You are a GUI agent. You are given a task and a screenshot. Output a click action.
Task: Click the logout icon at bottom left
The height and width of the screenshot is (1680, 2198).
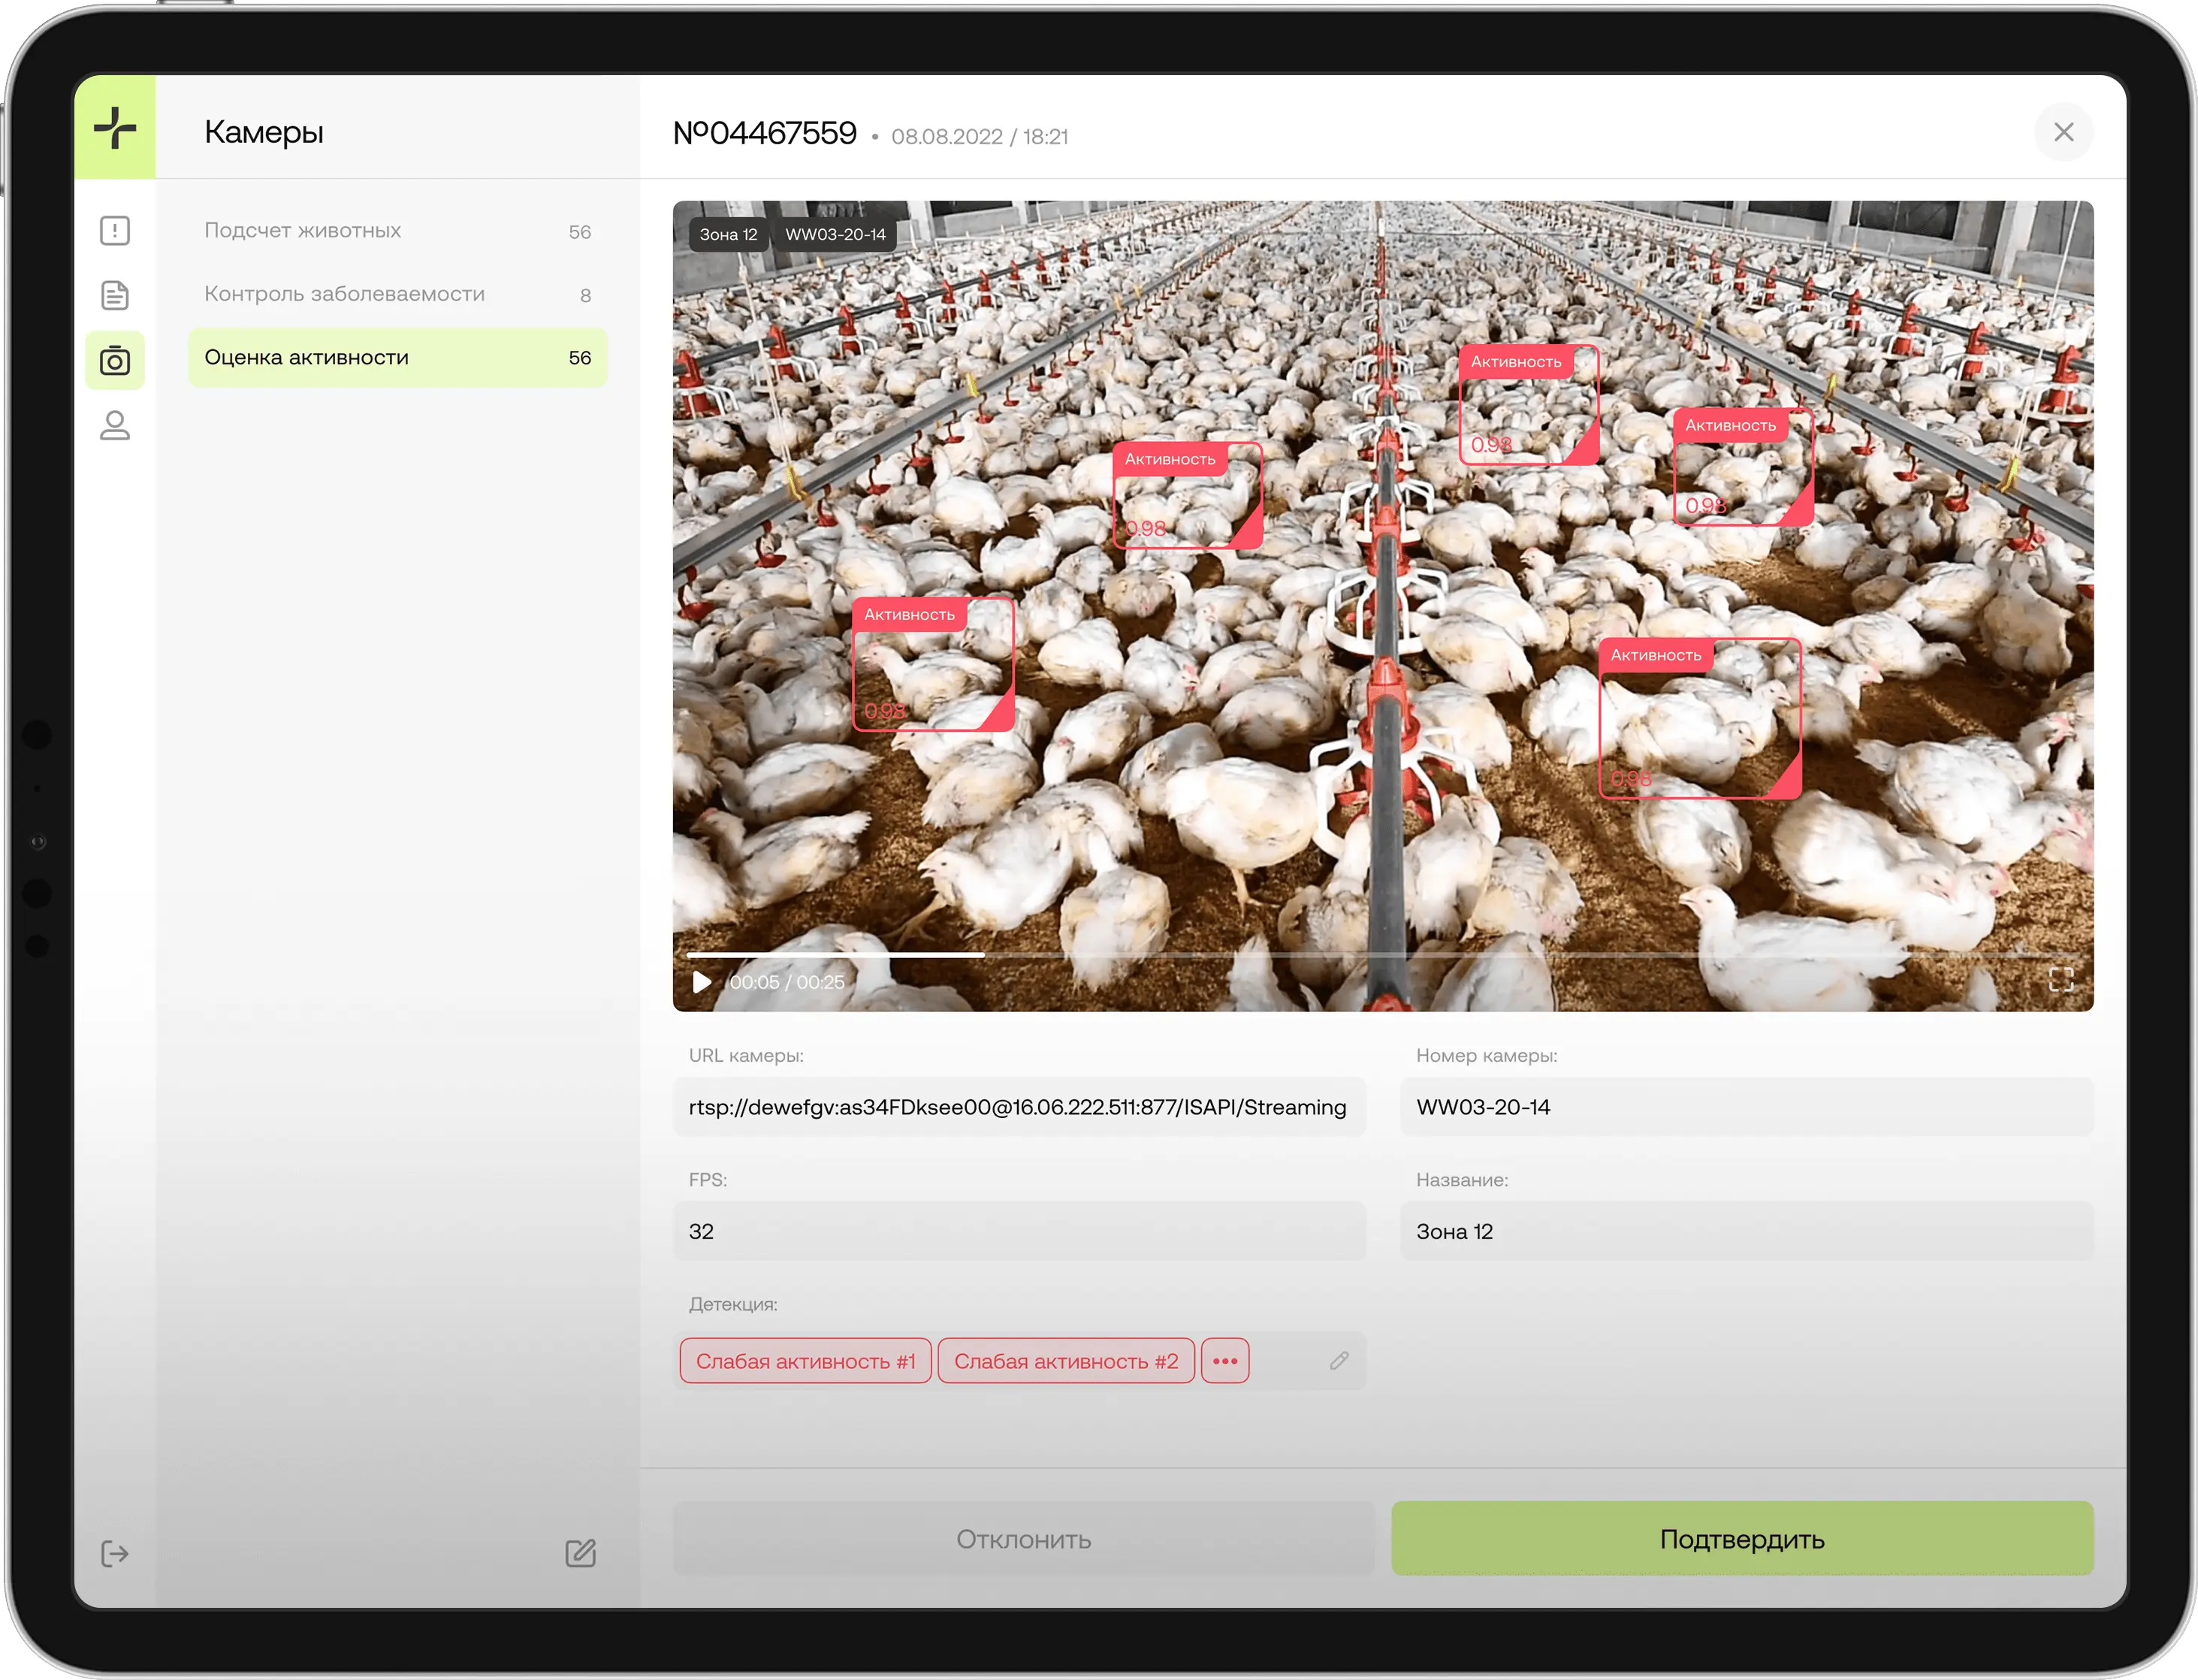pos(115,1553)
